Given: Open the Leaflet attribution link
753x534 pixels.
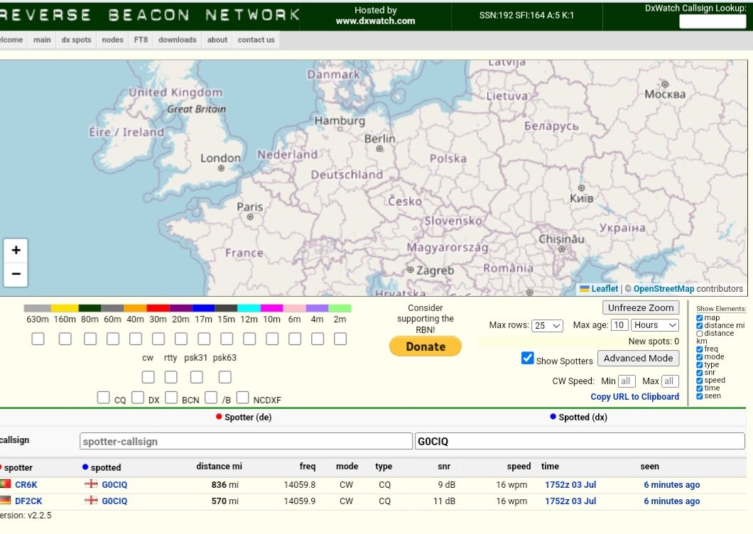Looking at the screenshot, I should coord(605,288).
